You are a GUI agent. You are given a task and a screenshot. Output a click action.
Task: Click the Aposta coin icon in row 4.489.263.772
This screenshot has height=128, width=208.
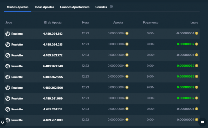(127, 55)
